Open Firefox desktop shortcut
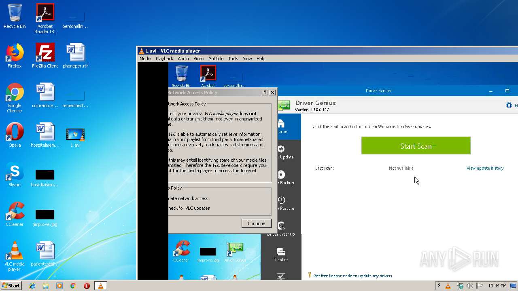Image resolution: width=518 pixels, height=291 pixels. pyautogui.click(x=15, y=56)
